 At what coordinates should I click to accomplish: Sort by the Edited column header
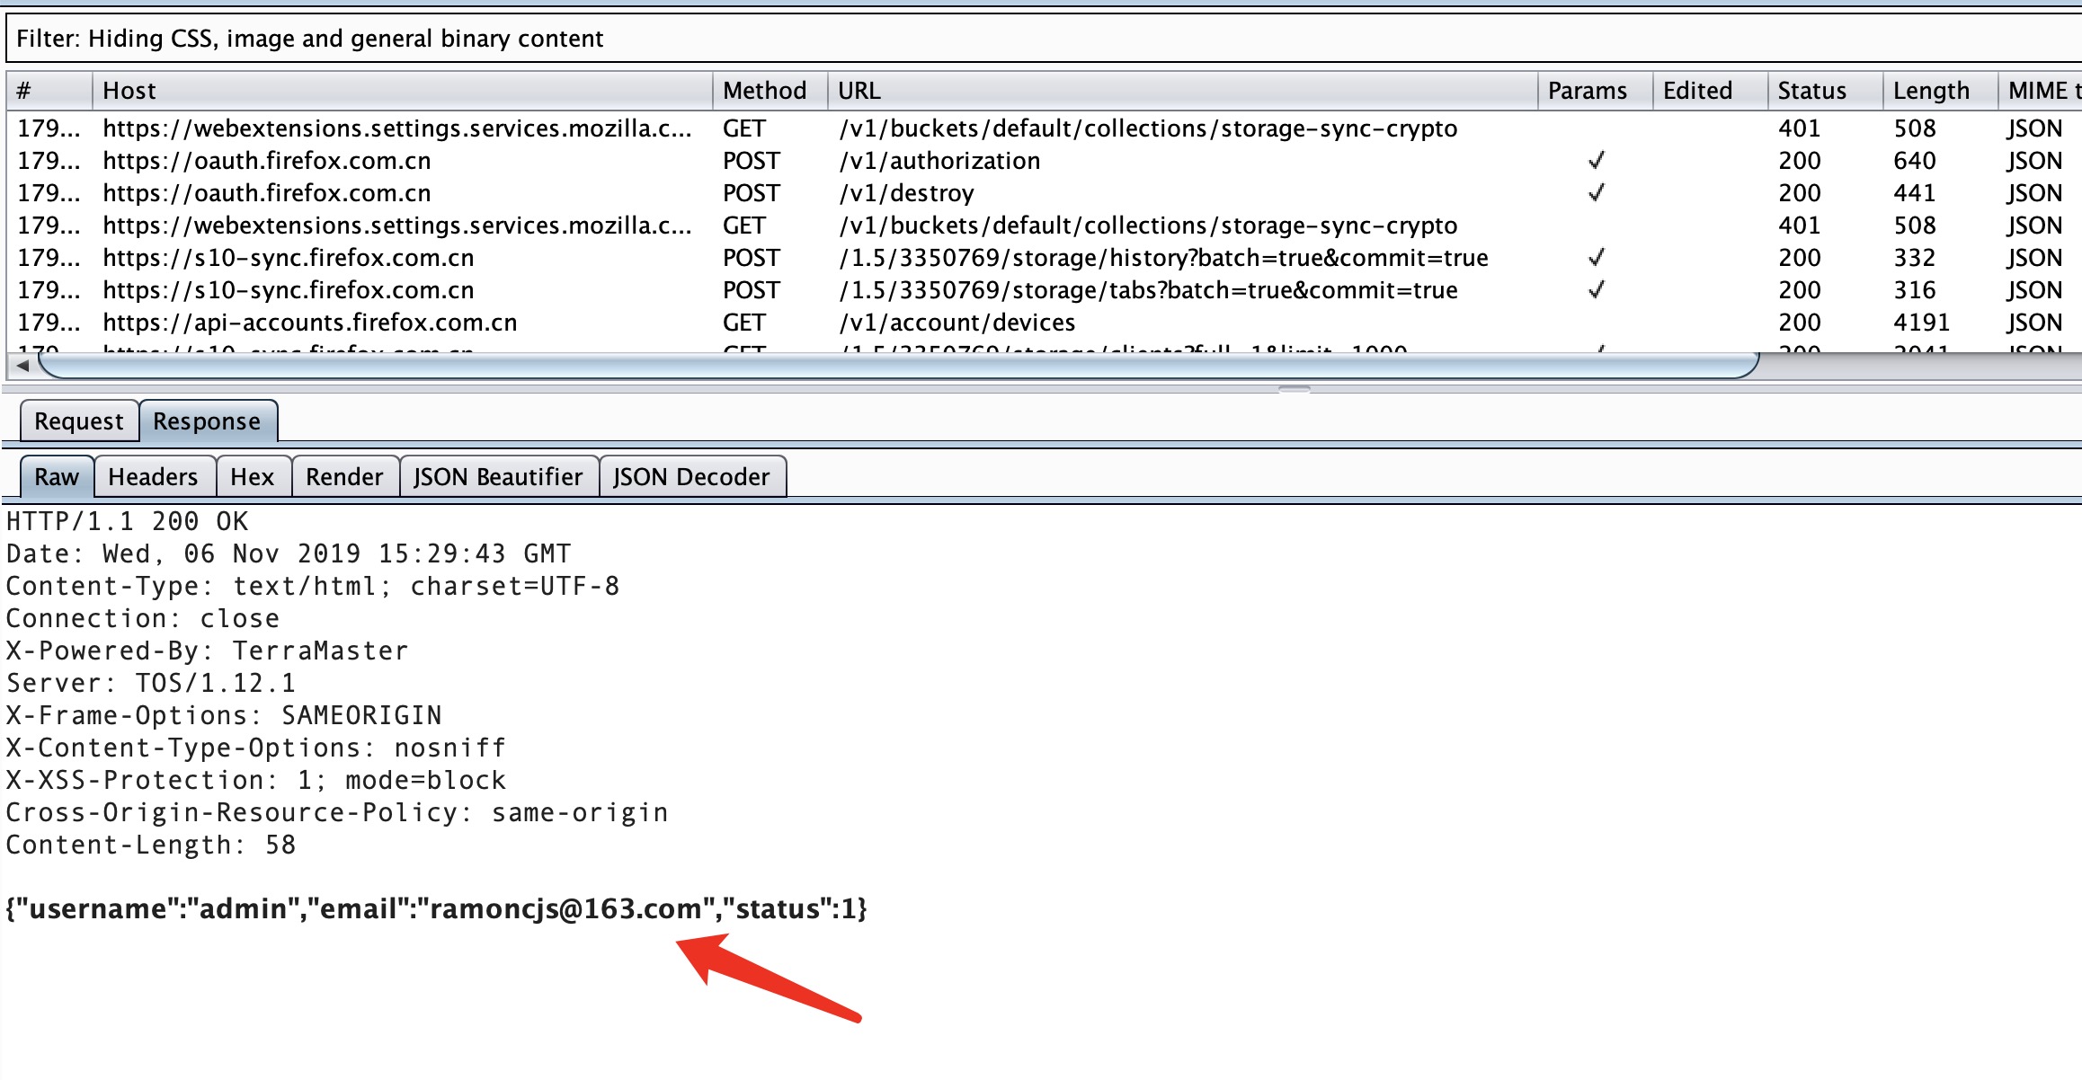pos(1711,91)
